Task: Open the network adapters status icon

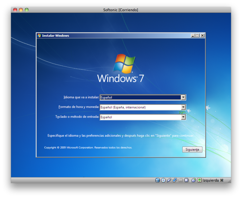Action: click(x=175, y=180)
